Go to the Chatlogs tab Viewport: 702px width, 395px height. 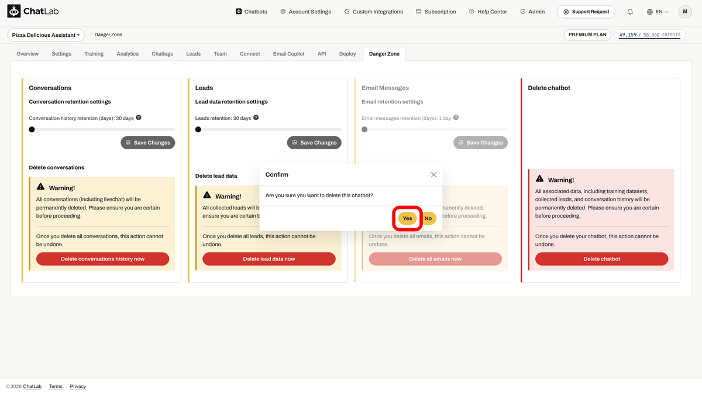tap(163, 54)
